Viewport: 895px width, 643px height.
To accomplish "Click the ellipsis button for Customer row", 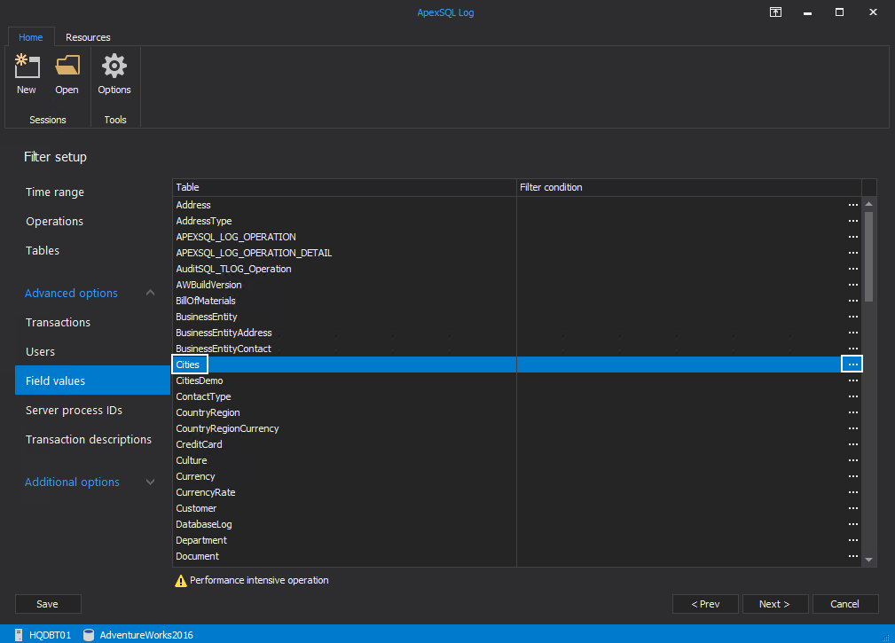I will (852, 508).
